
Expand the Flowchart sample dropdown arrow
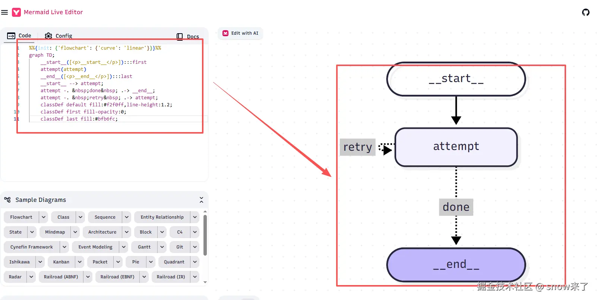(x=44, y=217)
